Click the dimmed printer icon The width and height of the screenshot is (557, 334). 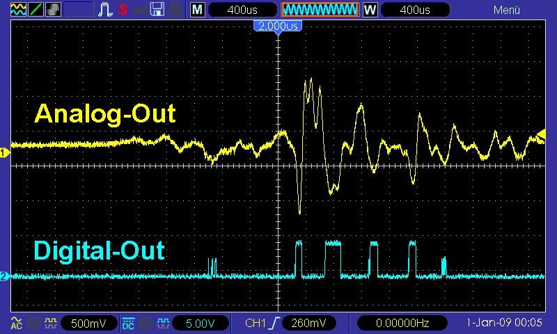(x=175, y=9)
